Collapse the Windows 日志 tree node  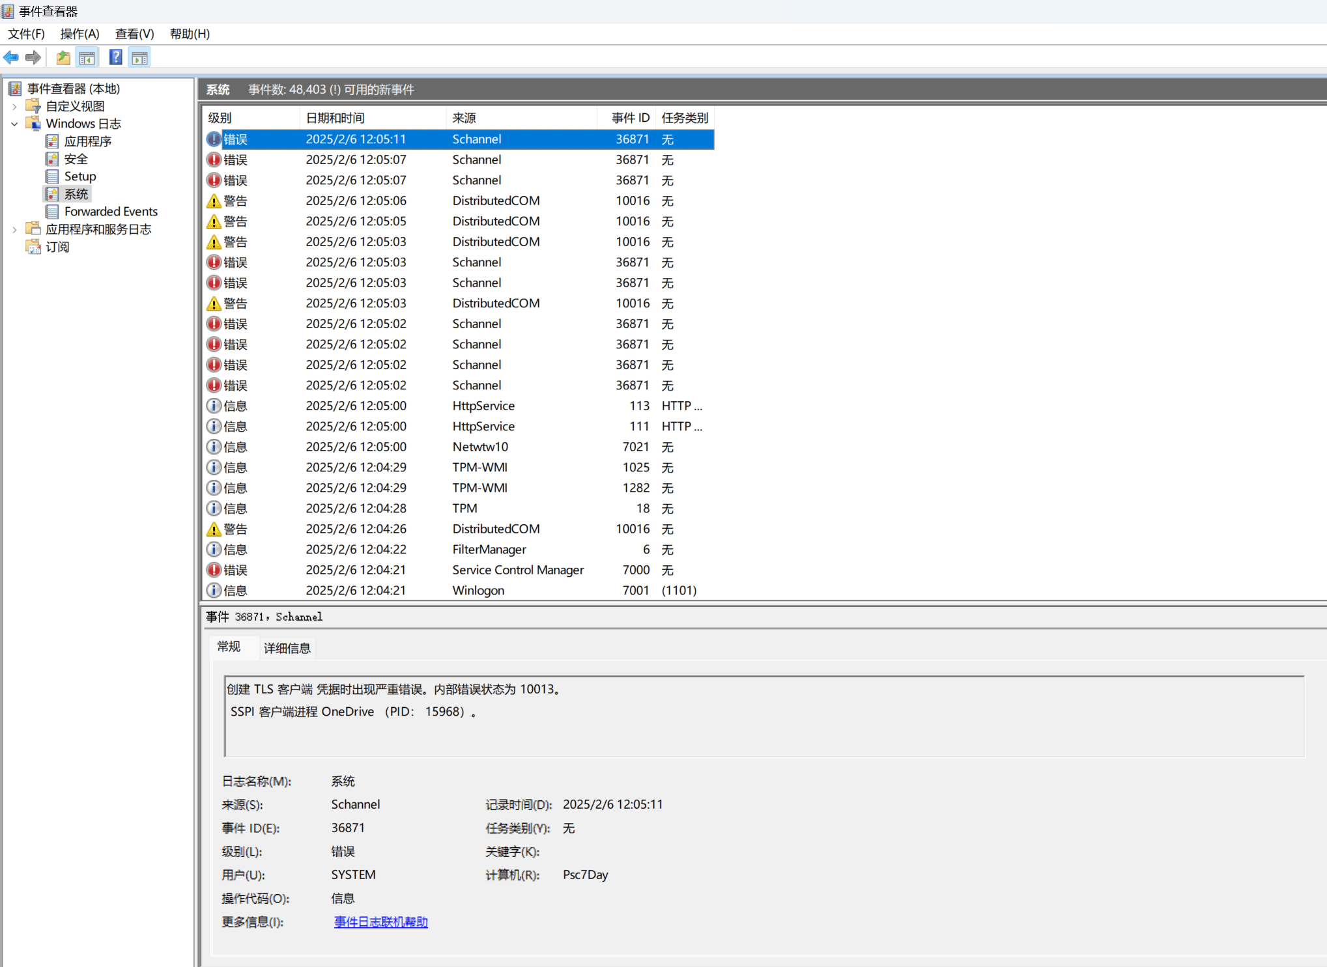(14, 124)
